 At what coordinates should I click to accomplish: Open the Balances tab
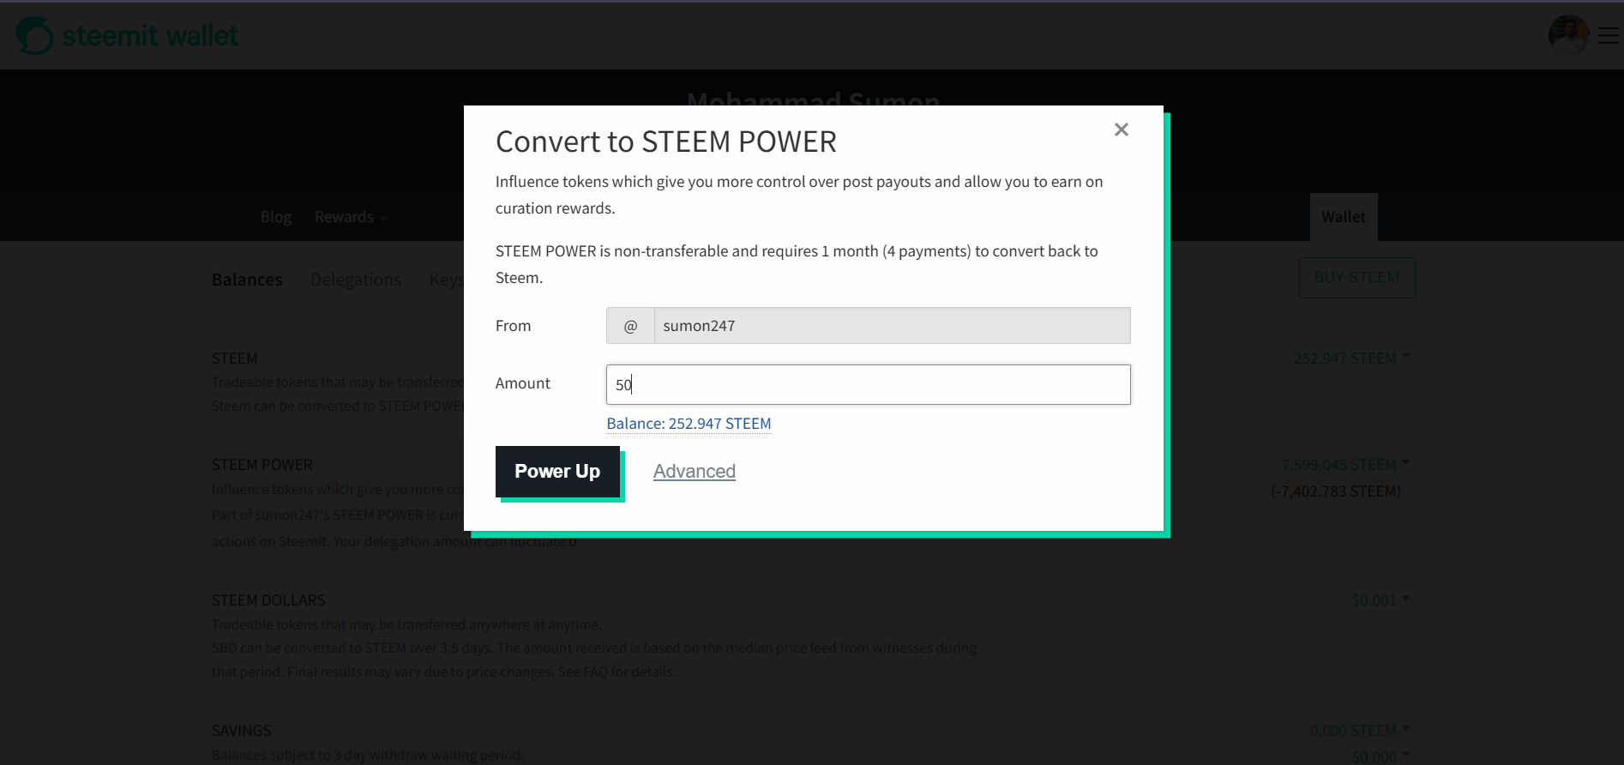click(x=247, y=280)
